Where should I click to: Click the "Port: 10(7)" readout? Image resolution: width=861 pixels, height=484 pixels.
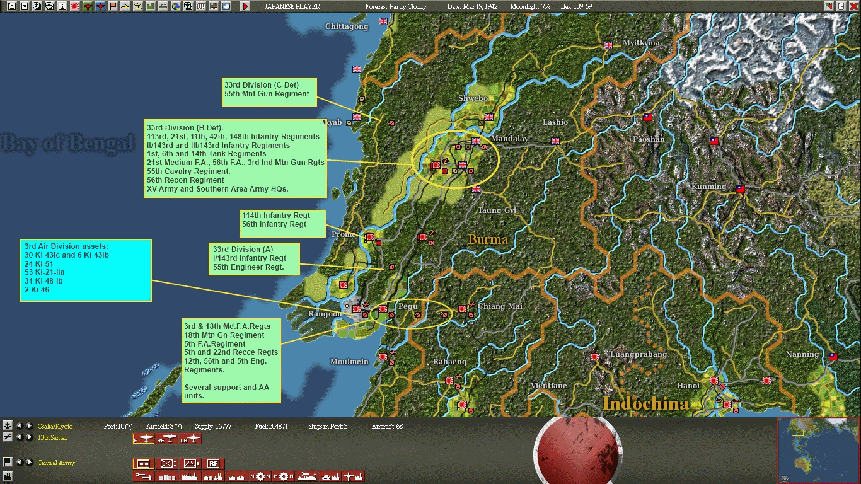click(x=118, y=427)
